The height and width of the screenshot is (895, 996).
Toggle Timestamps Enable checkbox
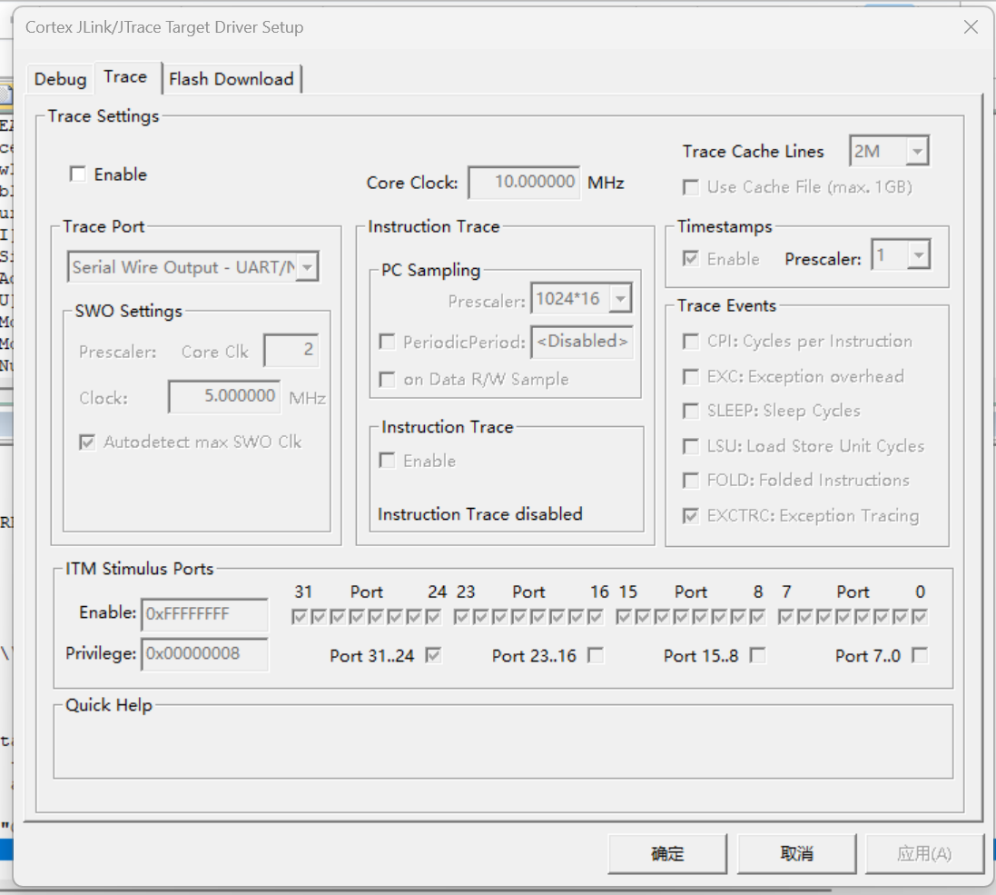click(690, 259)
